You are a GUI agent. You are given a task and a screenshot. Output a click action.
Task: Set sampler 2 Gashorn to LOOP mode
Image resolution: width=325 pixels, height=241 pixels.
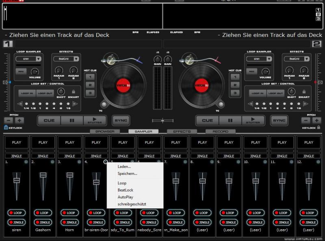coord(43,213)
